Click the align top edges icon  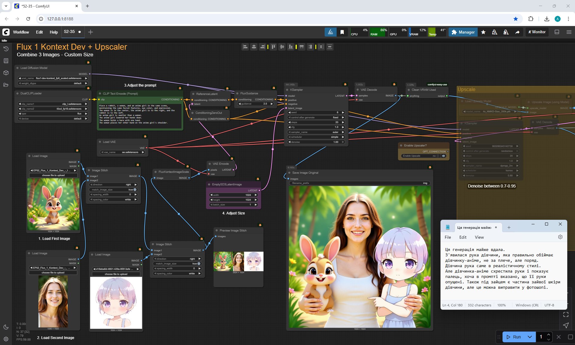click(x=273, y=47)
